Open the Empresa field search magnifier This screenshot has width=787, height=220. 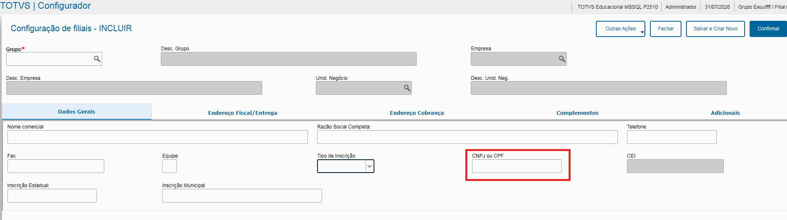[x=562, y=59]
